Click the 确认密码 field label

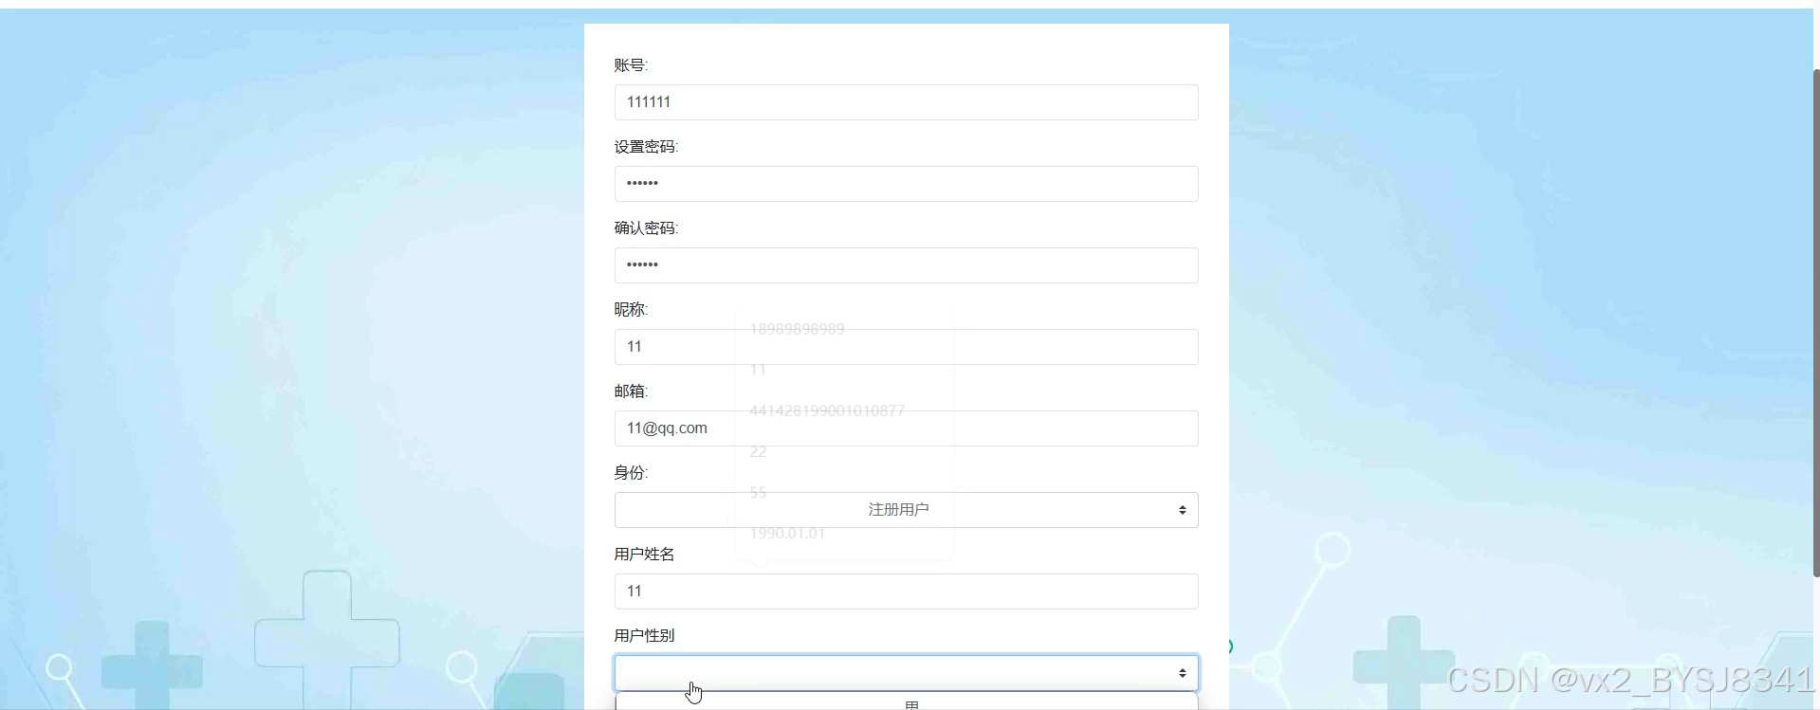click(x=646, y=228)
